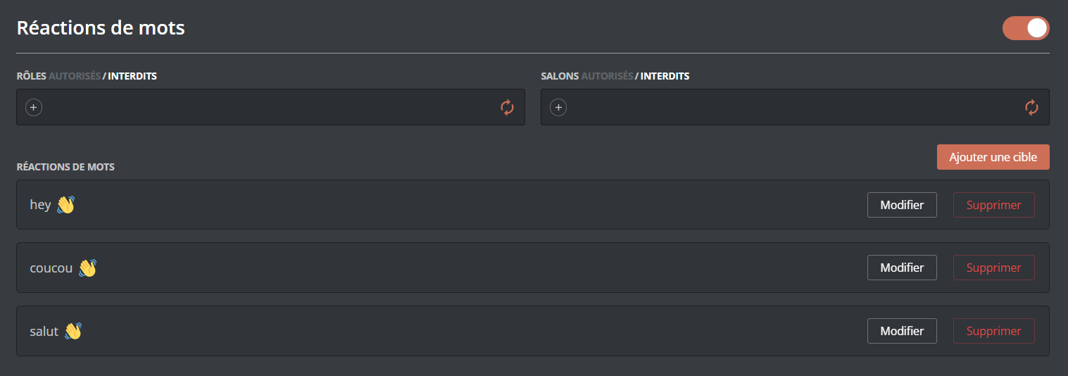Remove the salut reaction with Supprimer
The image size is (1068, 376).
pyautogui.click(x=993, y=331)
